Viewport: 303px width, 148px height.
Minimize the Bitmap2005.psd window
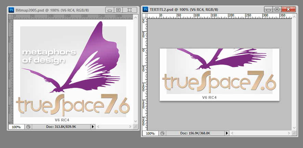tap(110, 10)
